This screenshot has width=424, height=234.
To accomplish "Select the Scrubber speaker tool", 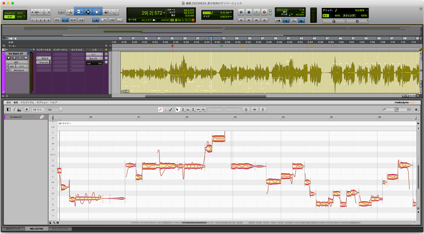I will point(107,12).
